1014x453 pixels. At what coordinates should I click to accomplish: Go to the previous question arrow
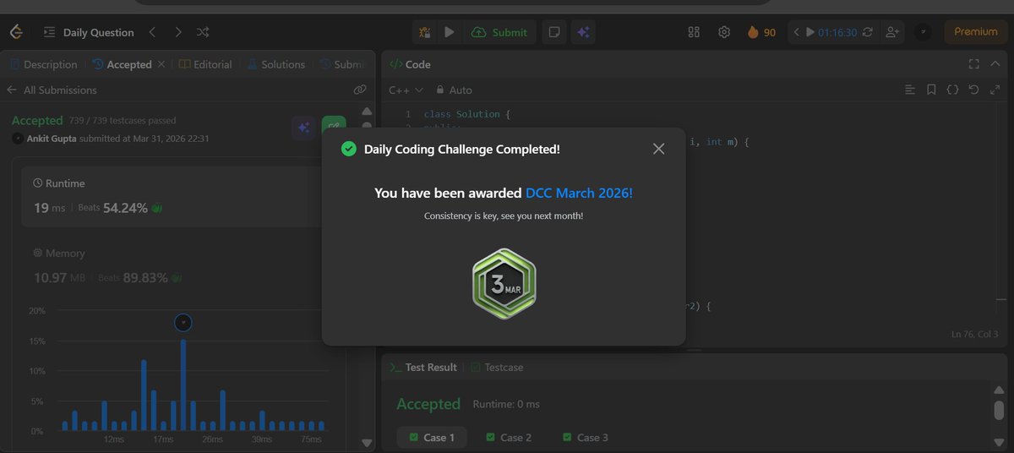click(152, 32)
